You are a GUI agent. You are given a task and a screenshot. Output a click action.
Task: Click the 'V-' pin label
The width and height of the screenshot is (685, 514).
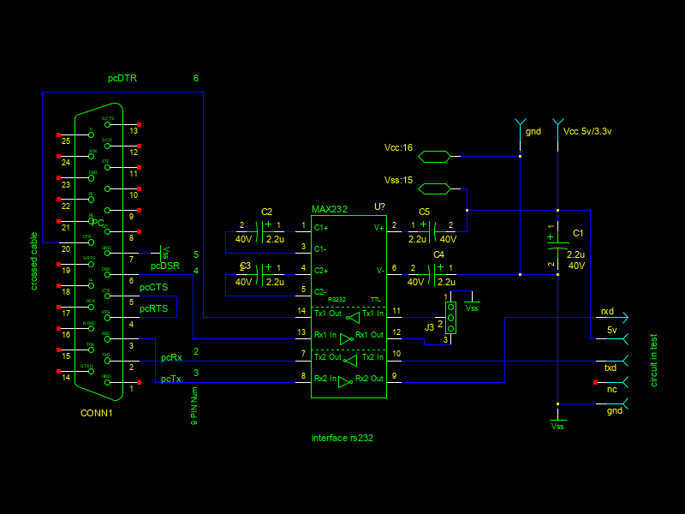tap(380, 271)
